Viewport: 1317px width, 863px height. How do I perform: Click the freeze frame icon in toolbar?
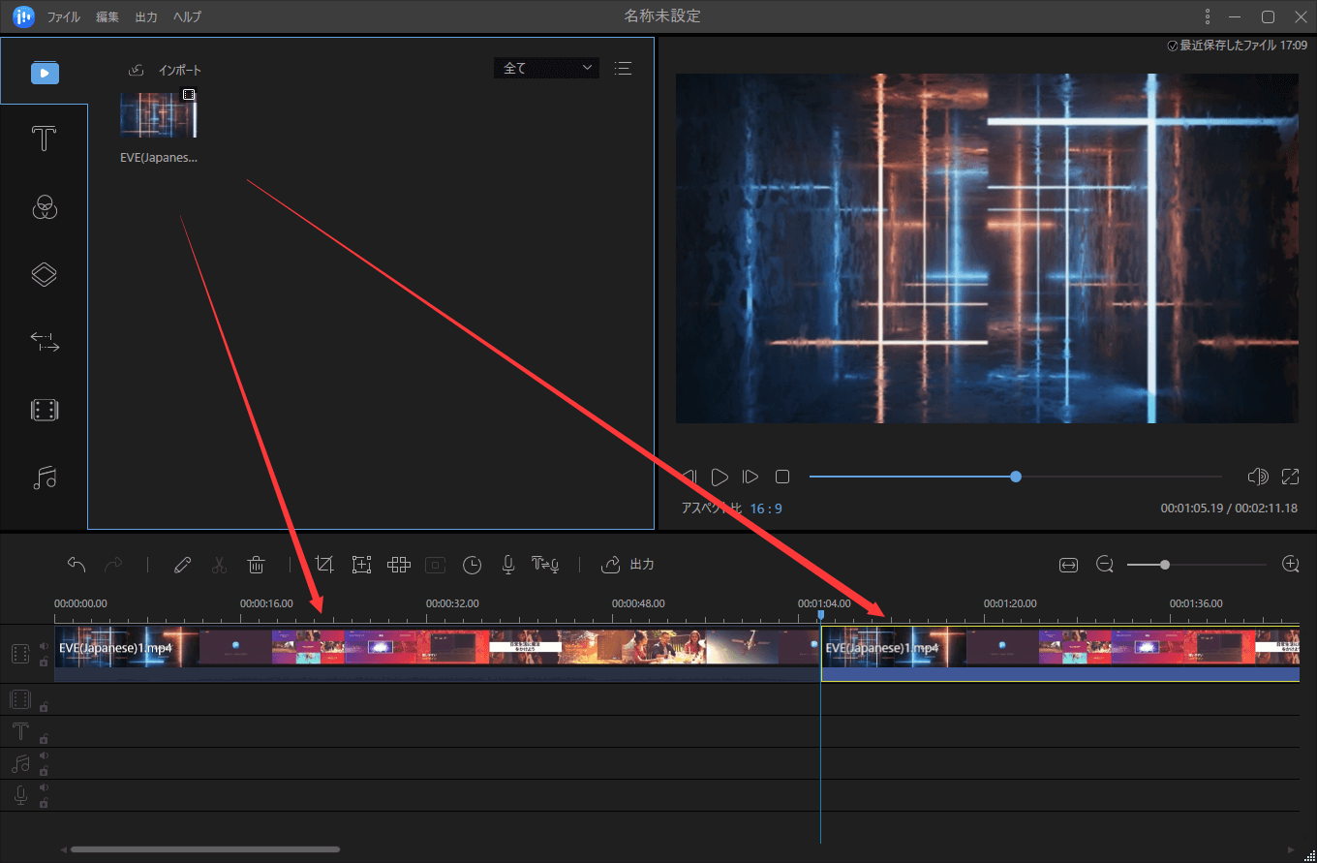(x=436, y=565)
